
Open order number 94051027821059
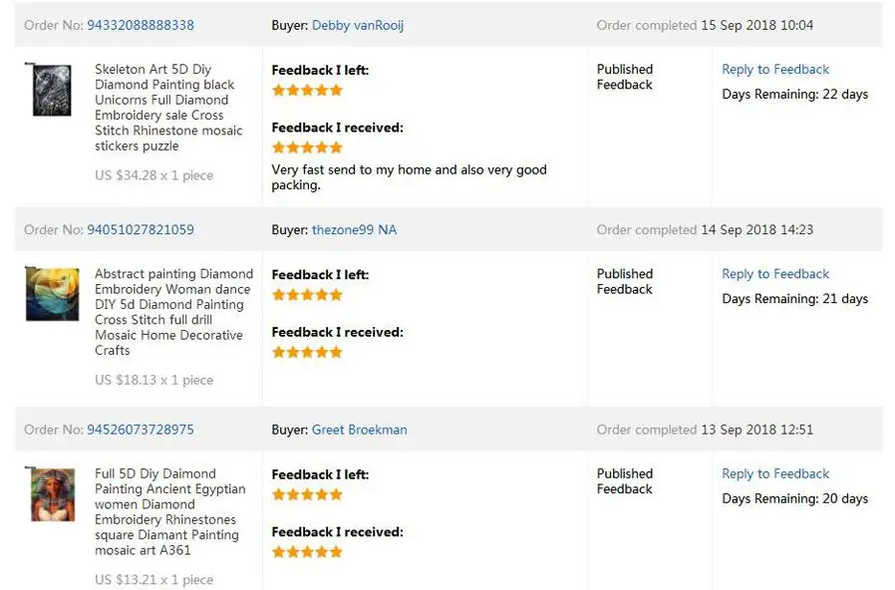tap(141, 229)
